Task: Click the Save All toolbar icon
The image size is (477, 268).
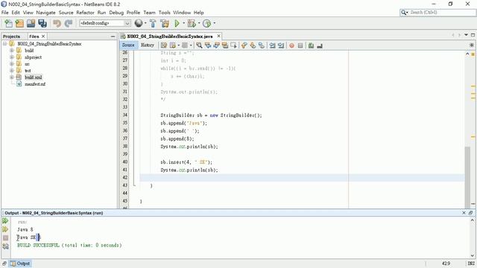Action: pyautogui.click(x=42, y=23)
